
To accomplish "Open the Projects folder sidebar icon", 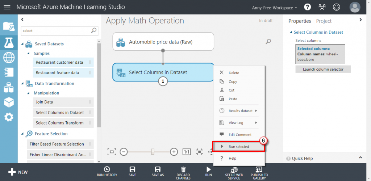I will [9, 26].
